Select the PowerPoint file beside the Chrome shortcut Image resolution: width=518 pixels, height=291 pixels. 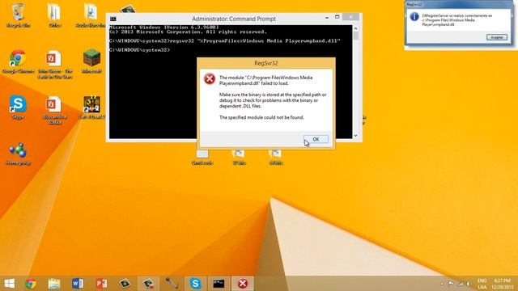point(55,65)
